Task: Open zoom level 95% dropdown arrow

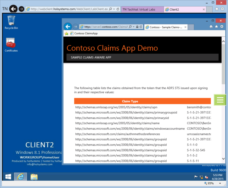Action: pos(220,183)
